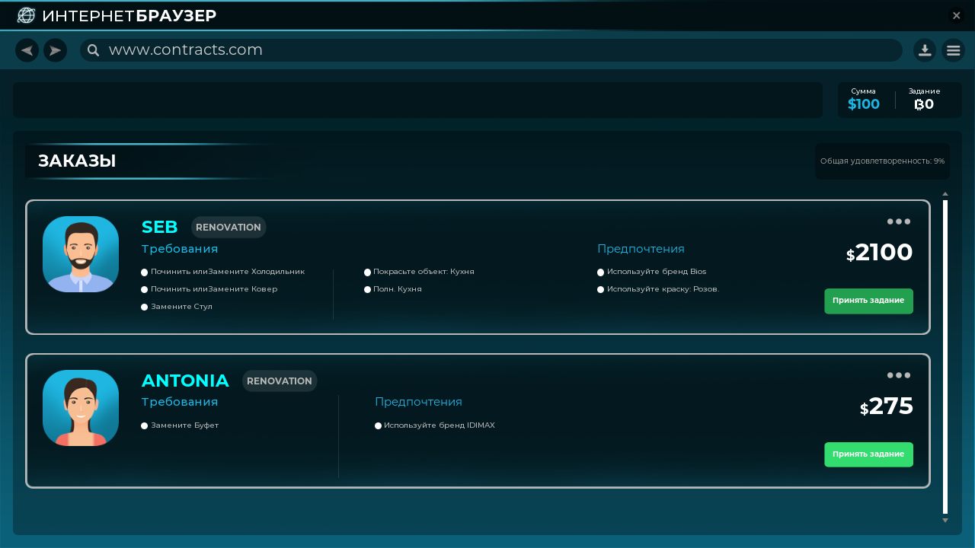The width and height of the screenshot is (975, 548).
Task: Open the hamburger menu icon
Action: [953, 50]
